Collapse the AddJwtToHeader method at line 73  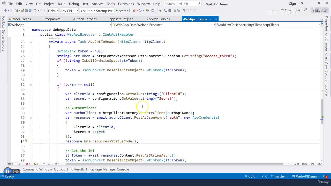[31, 42]
